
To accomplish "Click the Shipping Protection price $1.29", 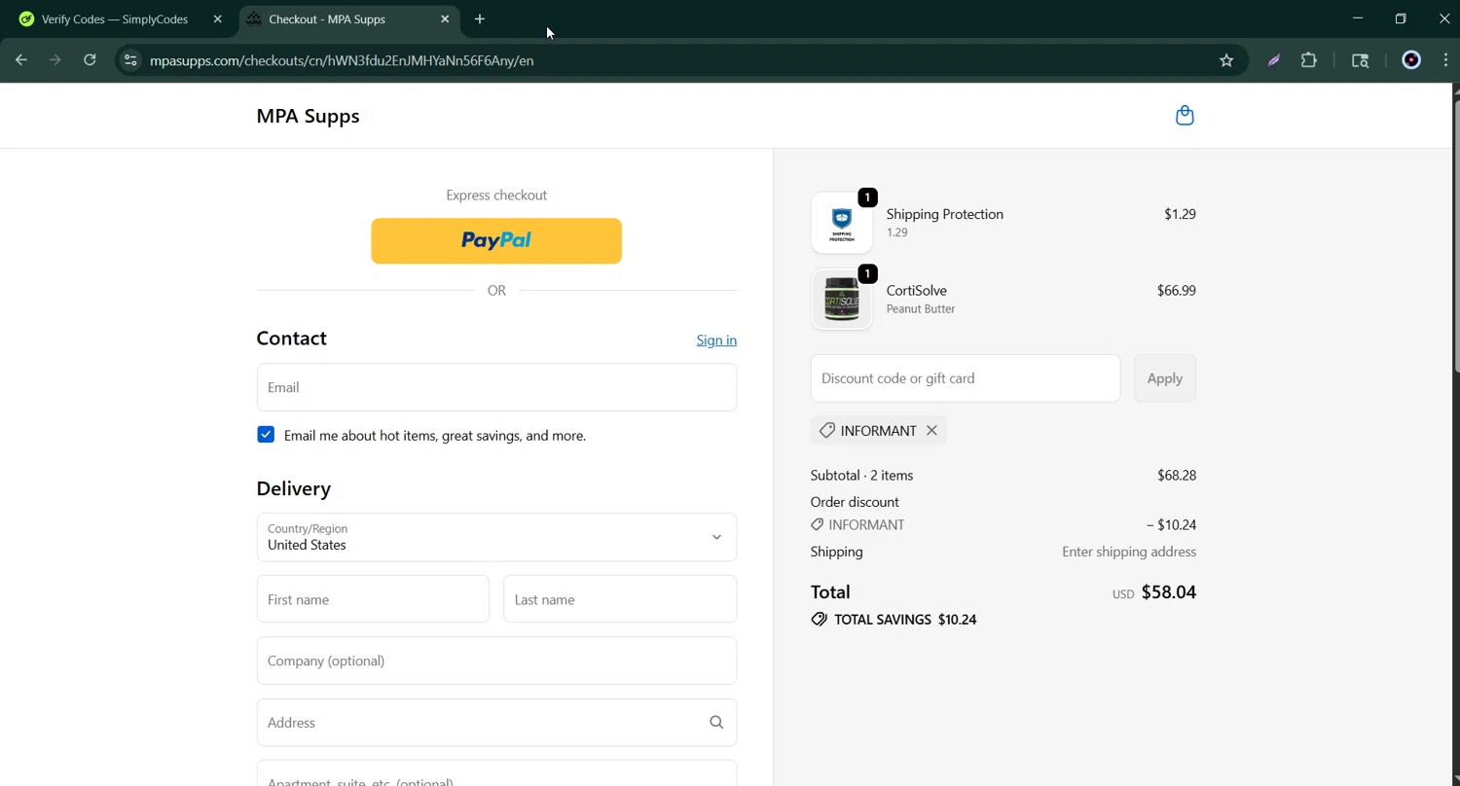I will 1180,214.
